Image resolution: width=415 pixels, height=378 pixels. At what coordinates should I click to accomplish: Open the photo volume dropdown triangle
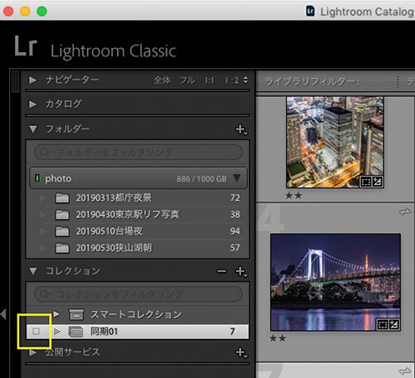[x=237, y=177]
